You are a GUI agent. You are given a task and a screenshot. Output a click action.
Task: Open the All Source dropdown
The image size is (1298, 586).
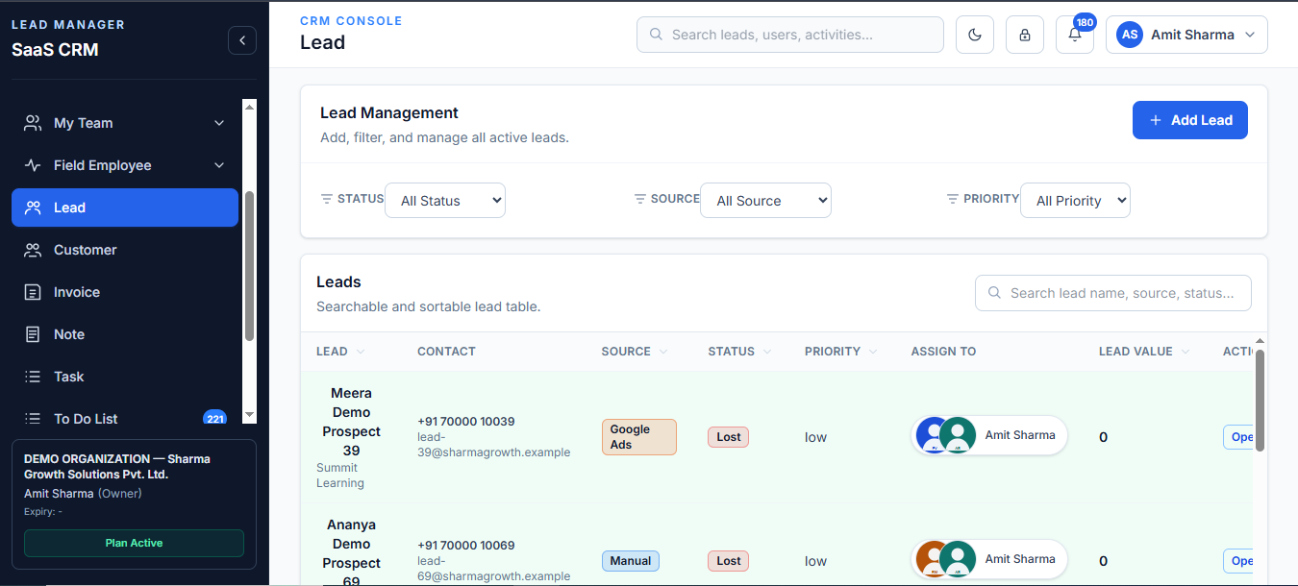pyautogui.click(x=765, y=201)
